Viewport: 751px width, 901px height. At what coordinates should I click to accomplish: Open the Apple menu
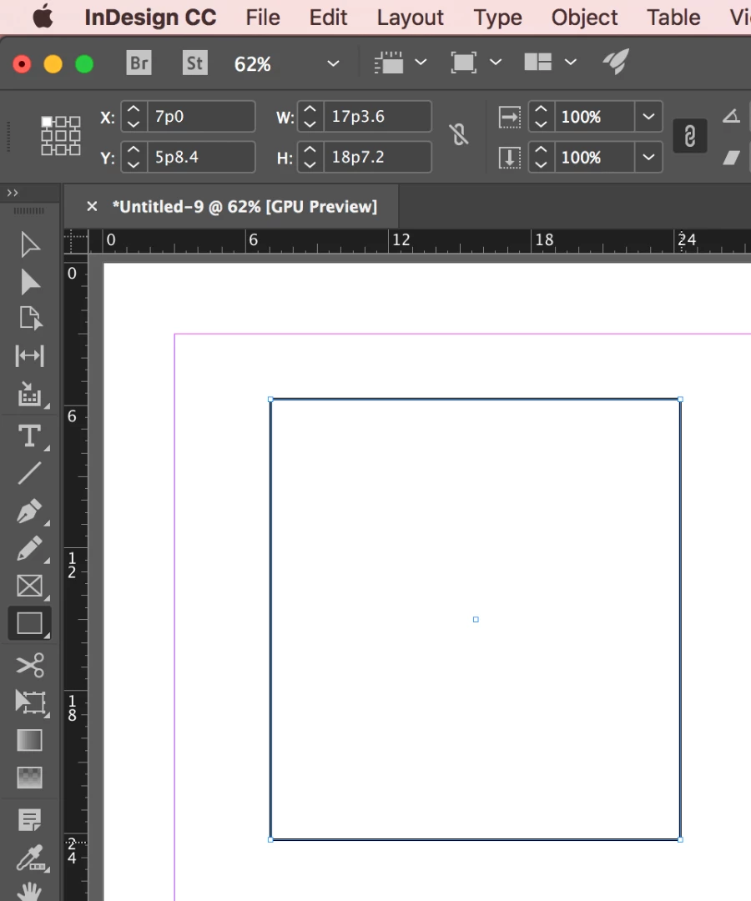[x=43, y=17]
